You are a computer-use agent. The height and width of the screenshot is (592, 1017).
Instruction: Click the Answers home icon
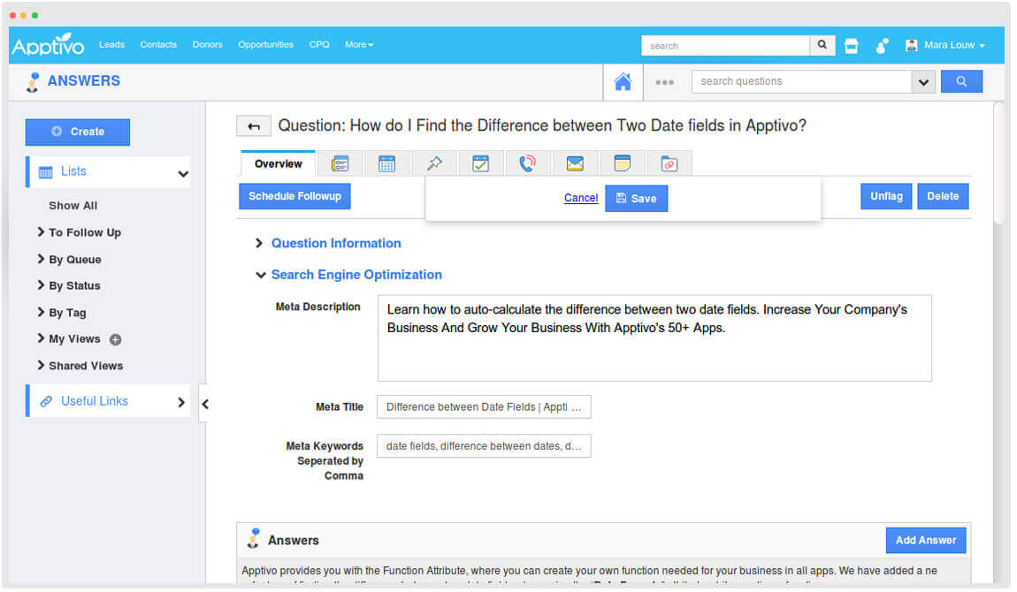click(x=623, y=82)
